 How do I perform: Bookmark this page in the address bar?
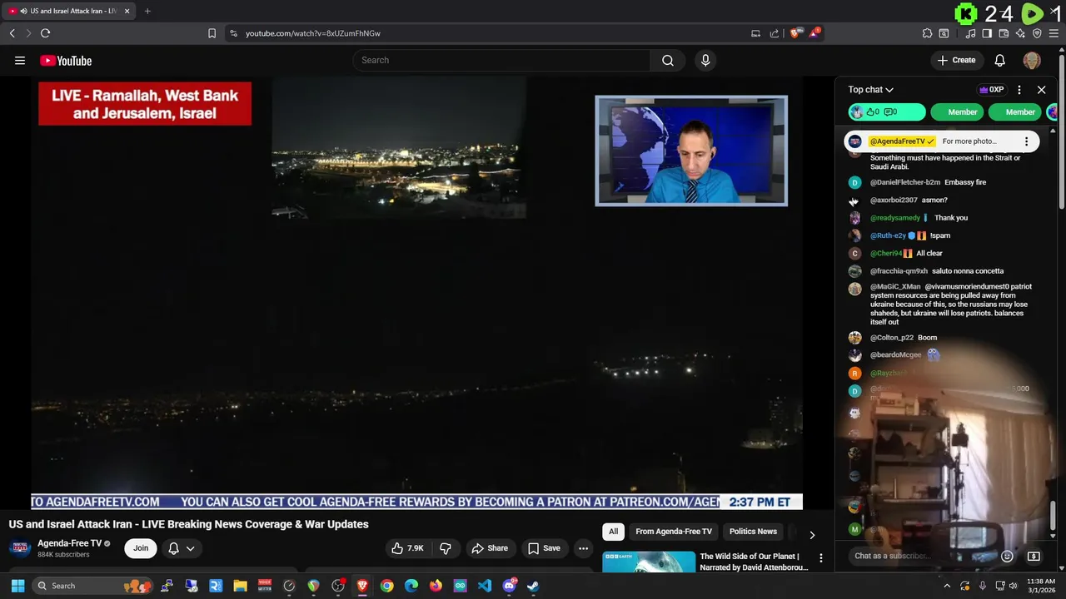[x=212, y=33]
